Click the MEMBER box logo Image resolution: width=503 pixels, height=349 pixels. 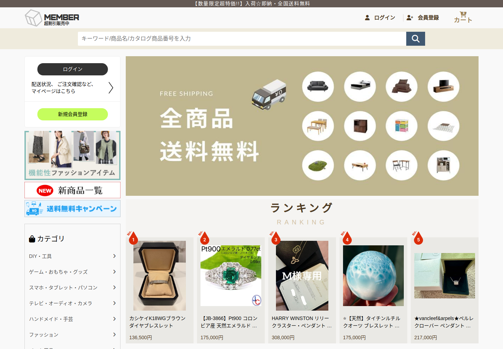(52, 18)
